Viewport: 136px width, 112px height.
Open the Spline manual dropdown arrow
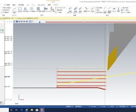(x=16, y=13)
